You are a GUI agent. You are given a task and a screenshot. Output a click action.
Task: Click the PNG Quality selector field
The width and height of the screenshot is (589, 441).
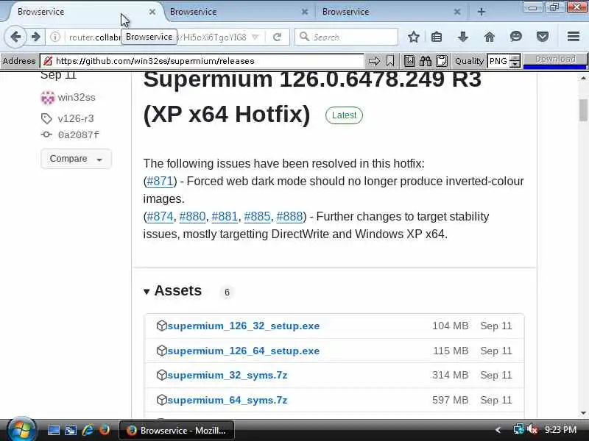pyautogui.click(x=499, y=61)
